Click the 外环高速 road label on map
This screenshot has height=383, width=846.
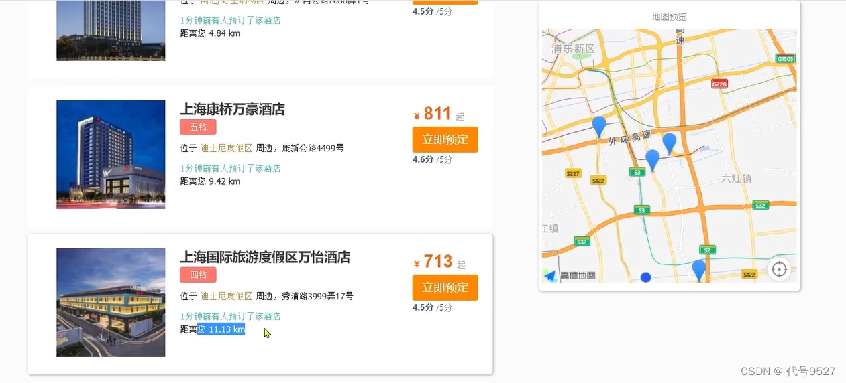point(629,137)
